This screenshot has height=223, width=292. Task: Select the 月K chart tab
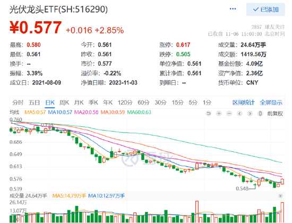coord(79,102)
